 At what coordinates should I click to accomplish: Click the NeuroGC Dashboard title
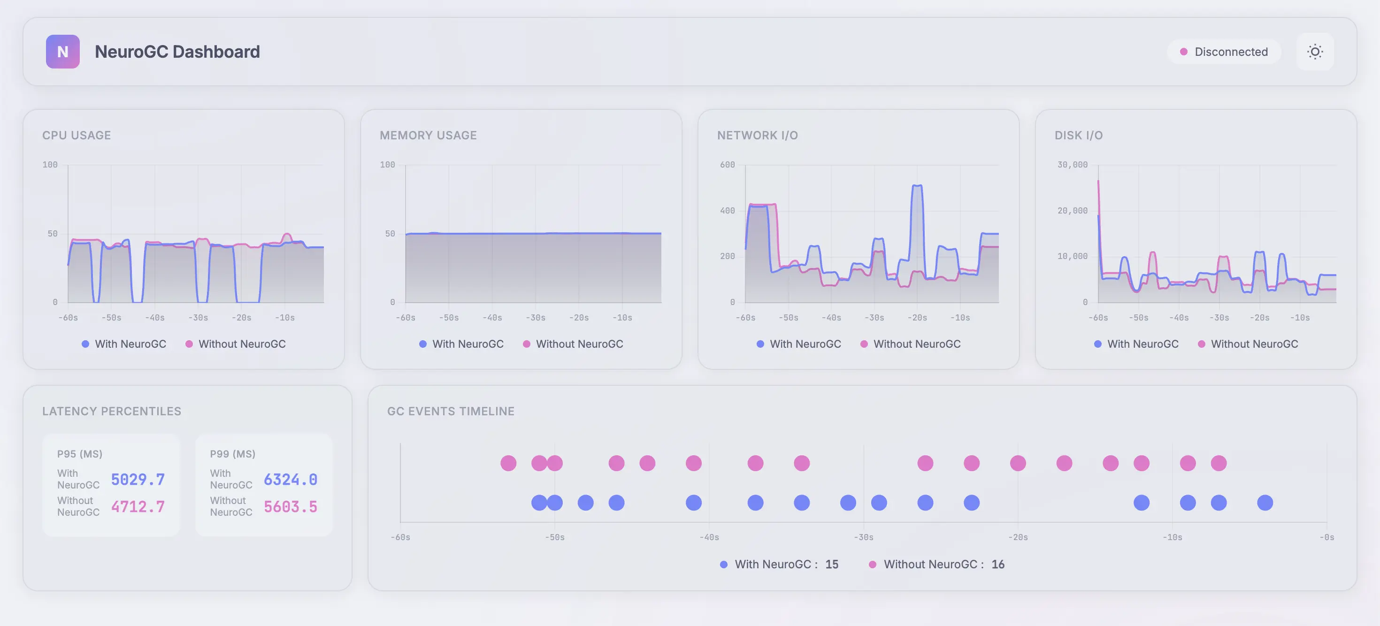coord(177,52)
